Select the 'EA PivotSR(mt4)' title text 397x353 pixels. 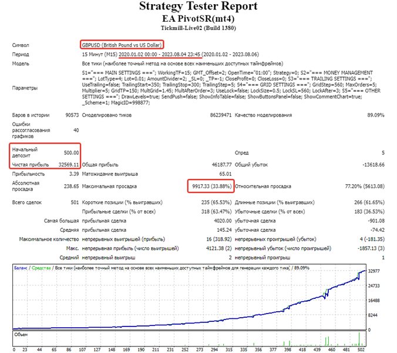(198, 19)
